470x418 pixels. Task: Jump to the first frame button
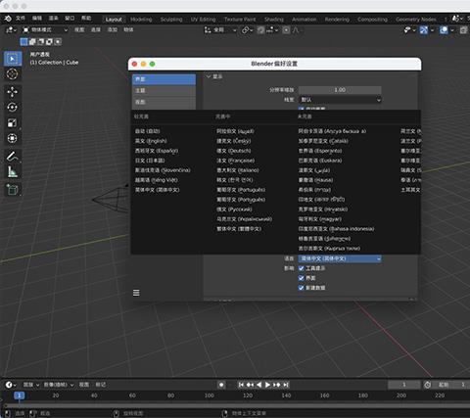tap(241, 385)
